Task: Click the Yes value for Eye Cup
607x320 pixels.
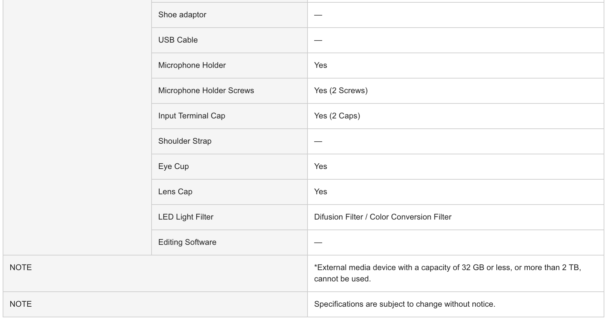Action: point(320,166)
